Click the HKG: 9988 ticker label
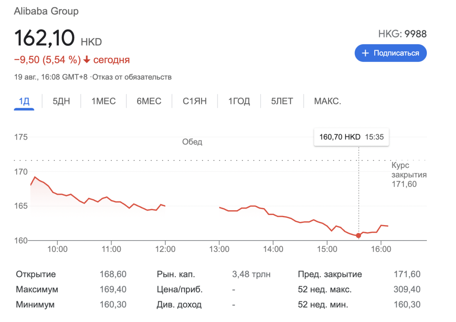The height and width of the screenshot is (322, 456). coord(402,34)
